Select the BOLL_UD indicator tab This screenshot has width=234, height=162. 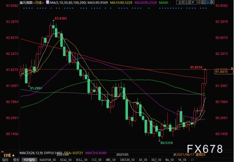[82, 160]
